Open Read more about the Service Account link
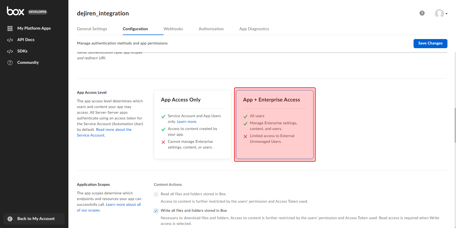 tap(104, 133)
